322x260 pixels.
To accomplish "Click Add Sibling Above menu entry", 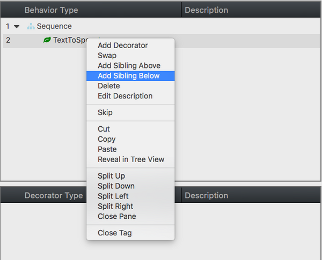I will click(129, 66).
